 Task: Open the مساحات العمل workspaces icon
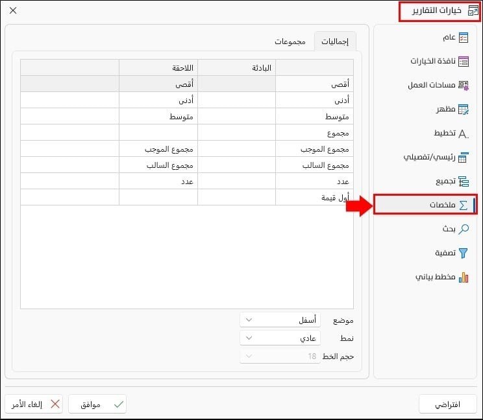click(x=464, y=85)
